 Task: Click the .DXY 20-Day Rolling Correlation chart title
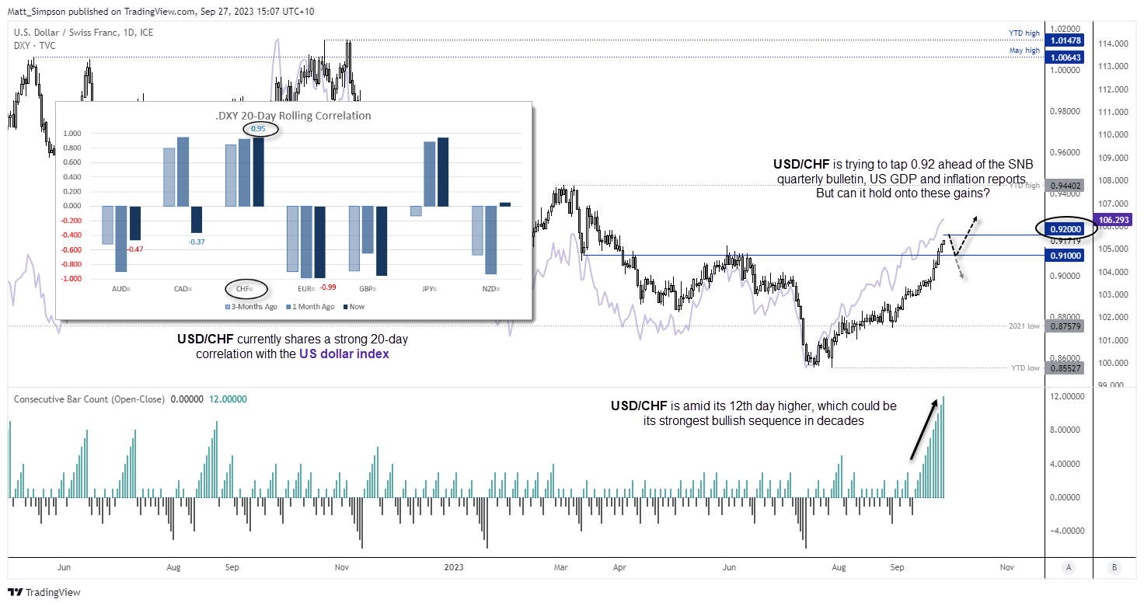[x=293, y=116]
